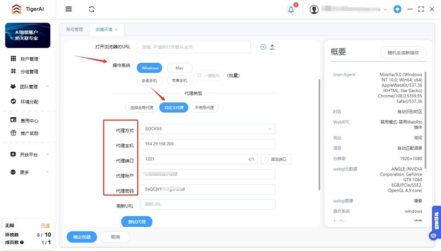
Task: Click 随机生成新指纹 button
Action: pyautogui.click(x=403, y=52)
